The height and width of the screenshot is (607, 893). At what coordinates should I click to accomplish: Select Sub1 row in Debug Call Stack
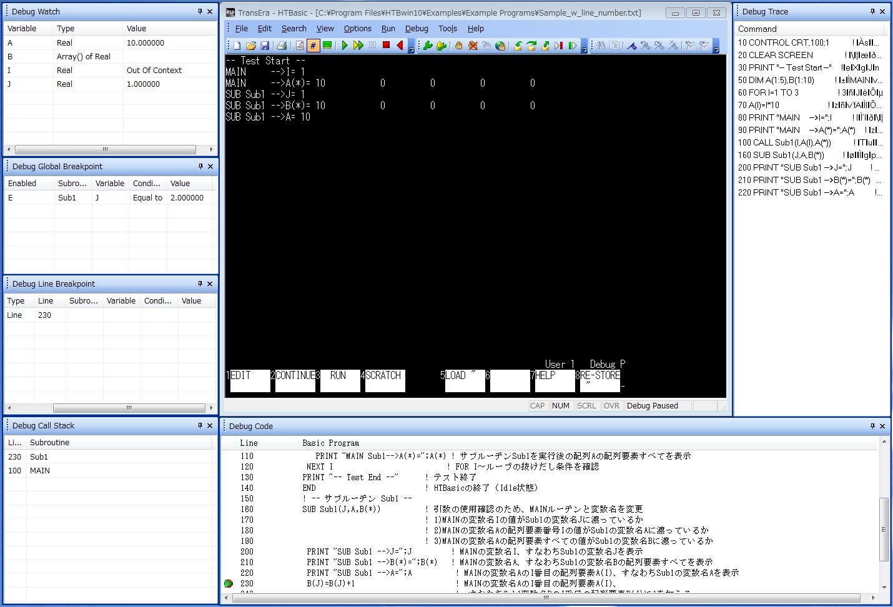tap(111, 456)
